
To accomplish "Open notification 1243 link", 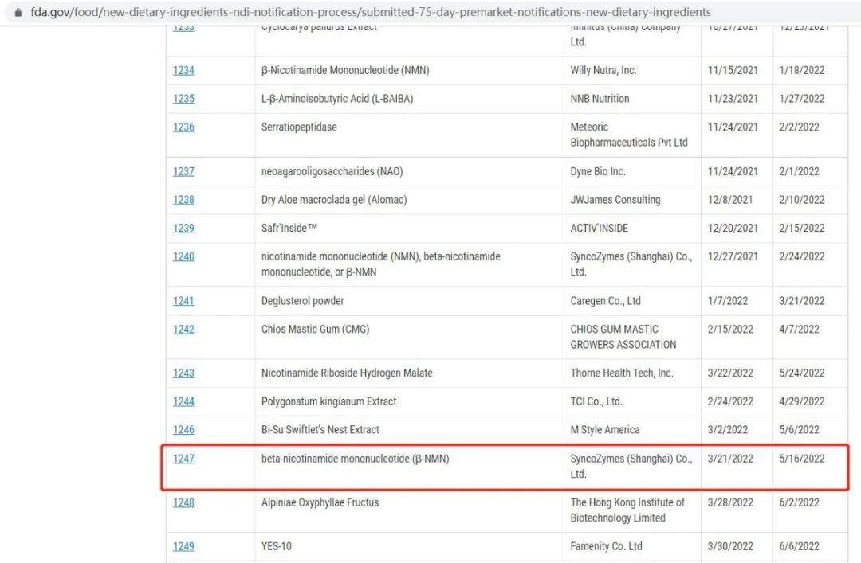I will [x=183, y=373].
